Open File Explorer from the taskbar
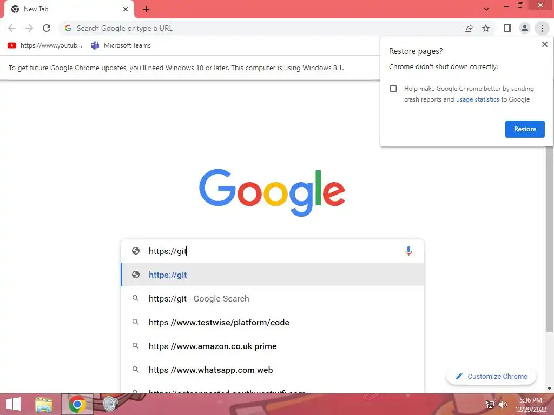 pos(44,404)
